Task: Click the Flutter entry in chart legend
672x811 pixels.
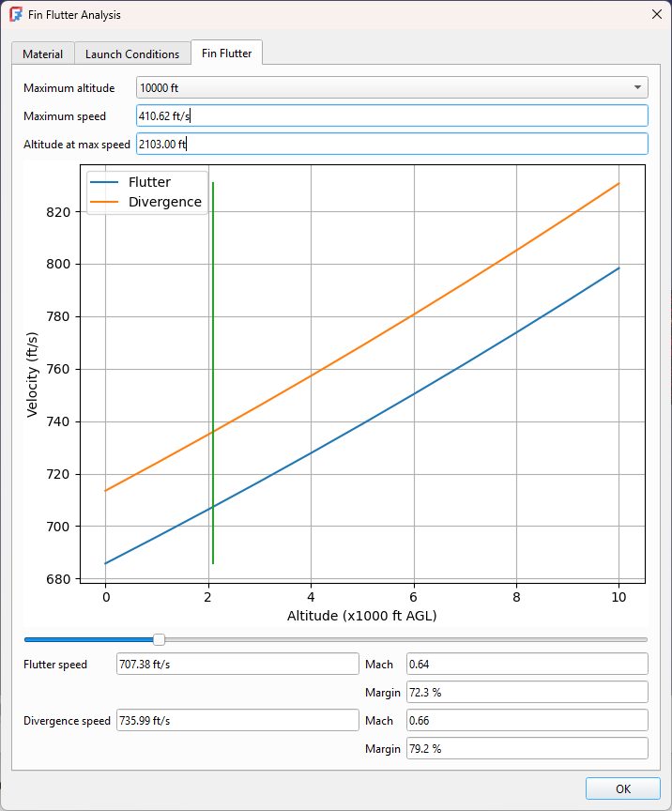Action: [x=148, y=182]
